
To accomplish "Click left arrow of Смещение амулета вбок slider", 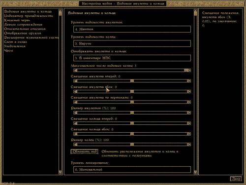I will click(x=75, y=91).
